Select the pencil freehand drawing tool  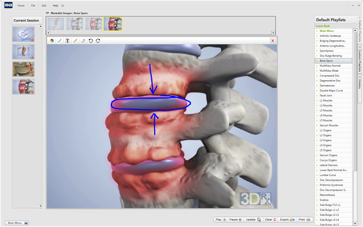75,41
